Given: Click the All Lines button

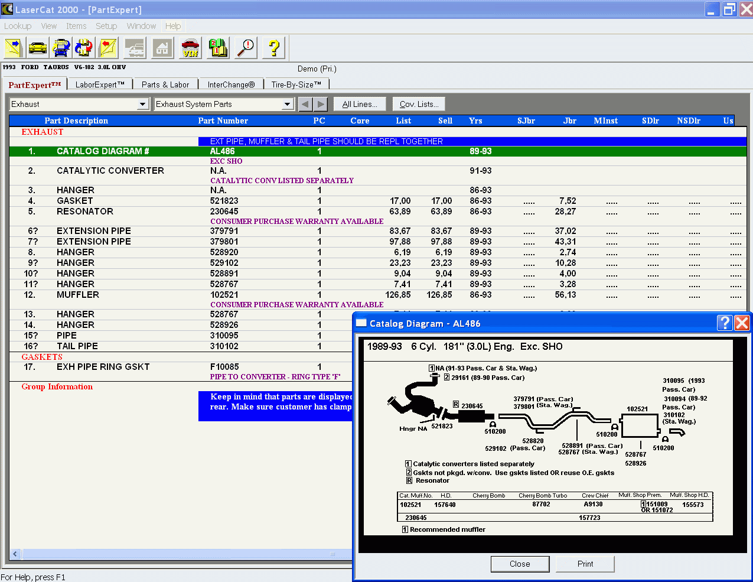Looking at the screenshot, I should tap(360, 105).
